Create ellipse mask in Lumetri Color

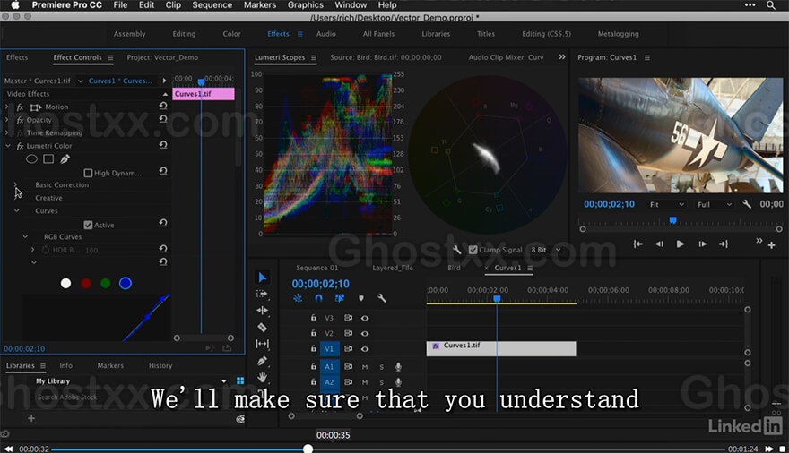(31, 159)
